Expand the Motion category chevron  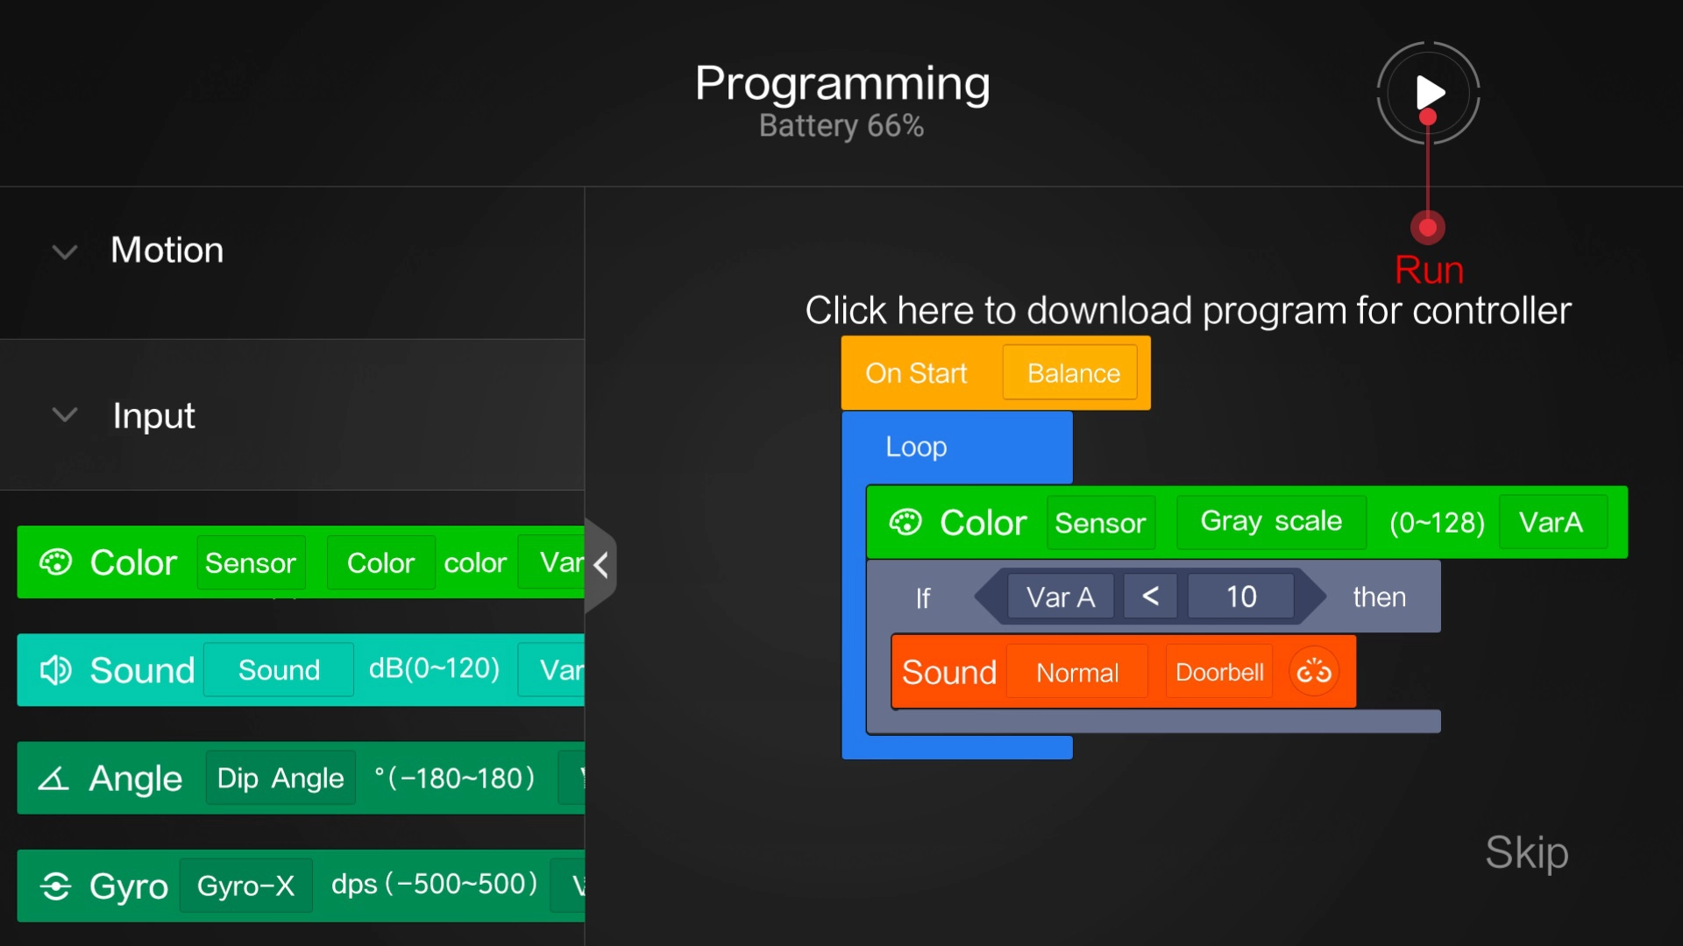(65, 252)
